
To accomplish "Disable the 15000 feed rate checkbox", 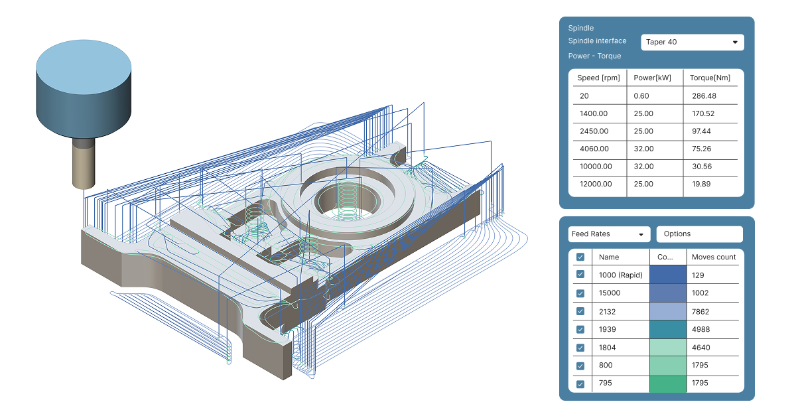I will [580, 293].
